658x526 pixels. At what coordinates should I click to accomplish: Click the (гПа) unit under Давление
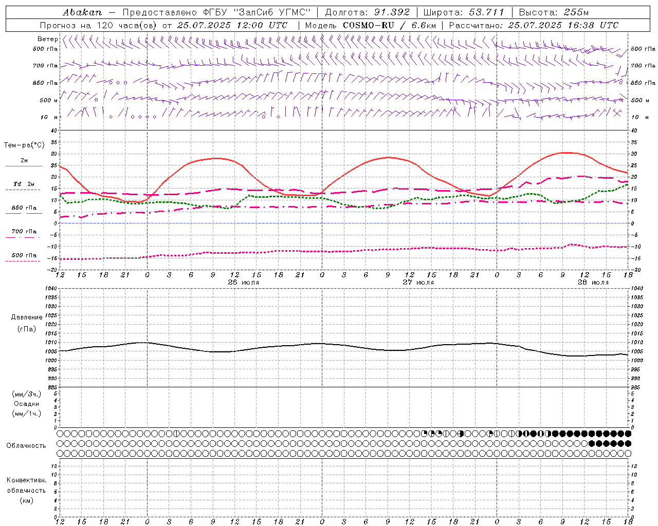click(26, 329)
